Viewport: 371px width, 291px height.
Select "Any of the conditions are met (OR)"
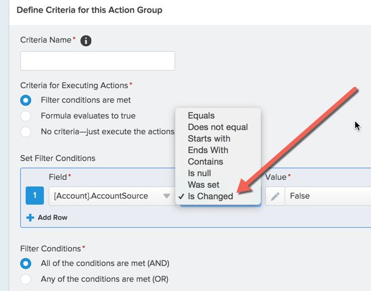point(26,279)
